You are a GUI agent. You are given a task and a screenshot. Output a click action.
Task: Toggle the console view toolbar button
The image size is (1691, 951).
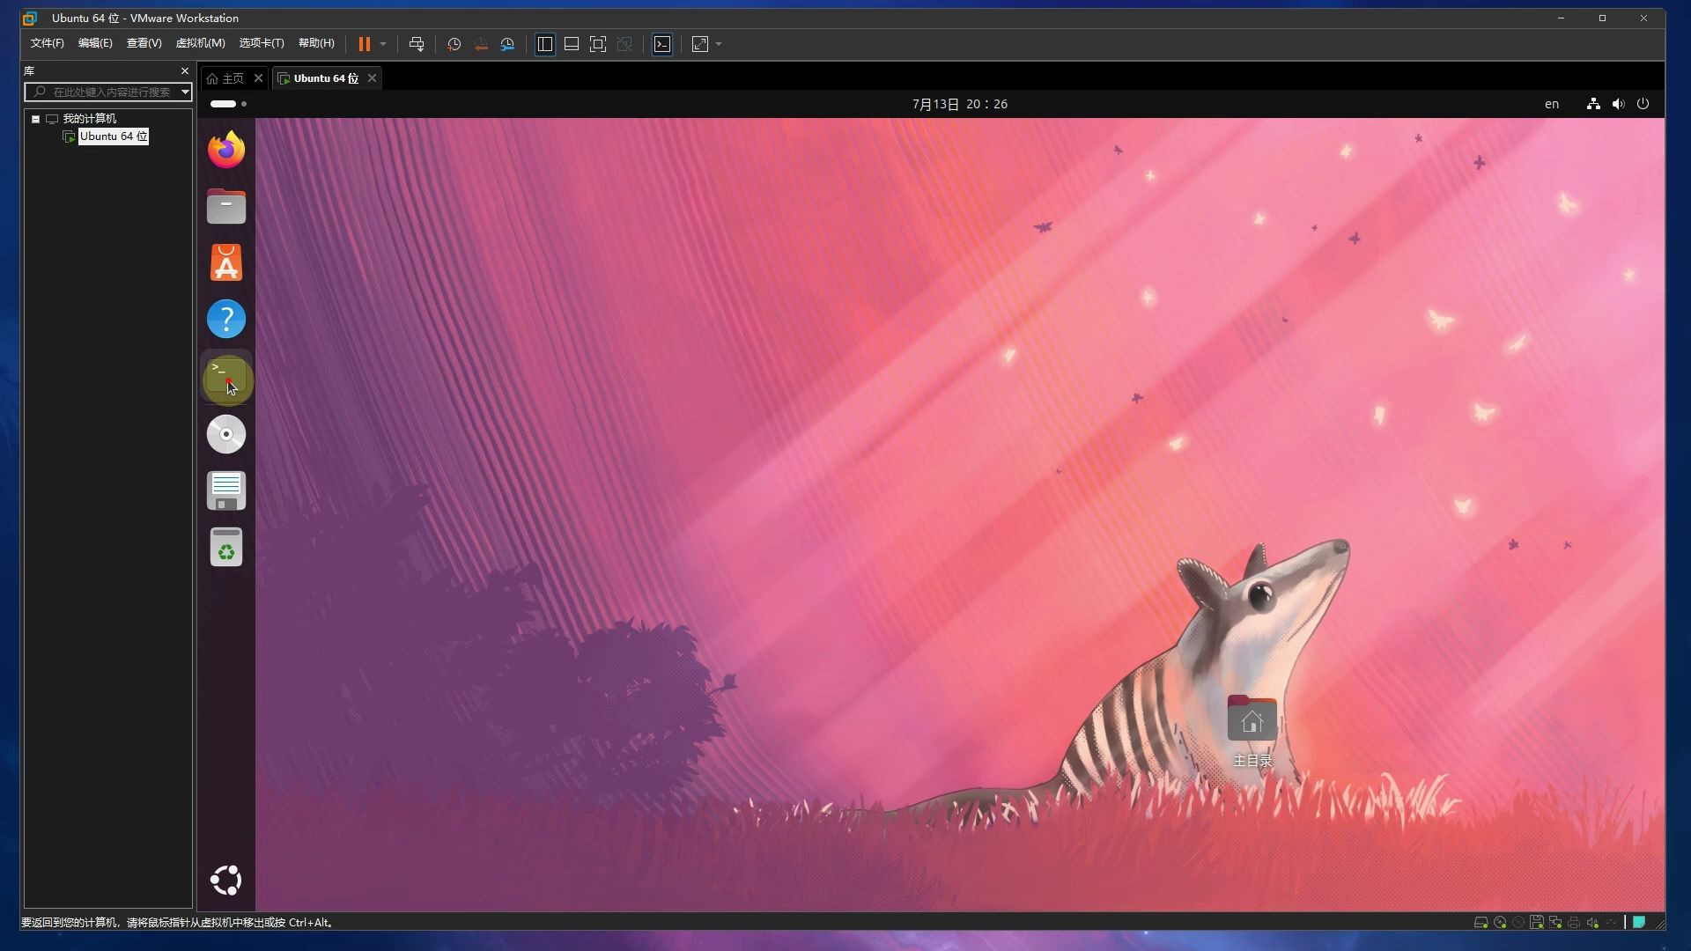point(662,44)
